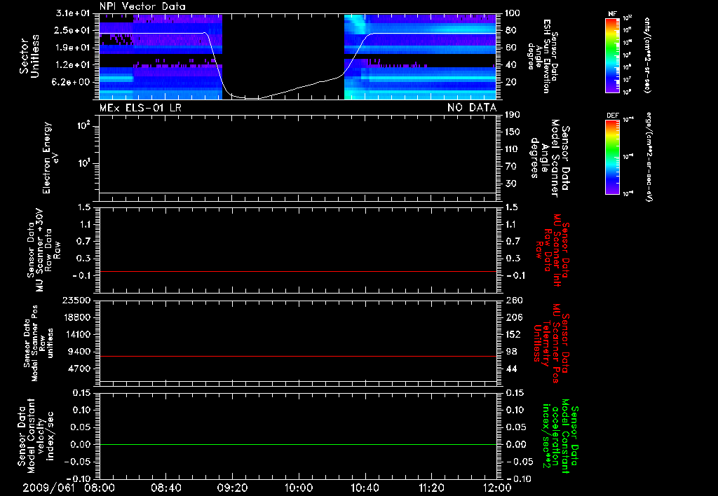Click the "3.1e+01" sector tick label

click(x=73, y=13)
